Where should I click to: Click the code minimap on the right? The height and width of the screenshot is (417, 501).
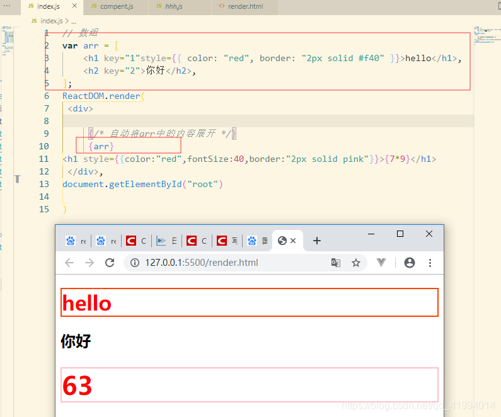[x=487, y=35]
